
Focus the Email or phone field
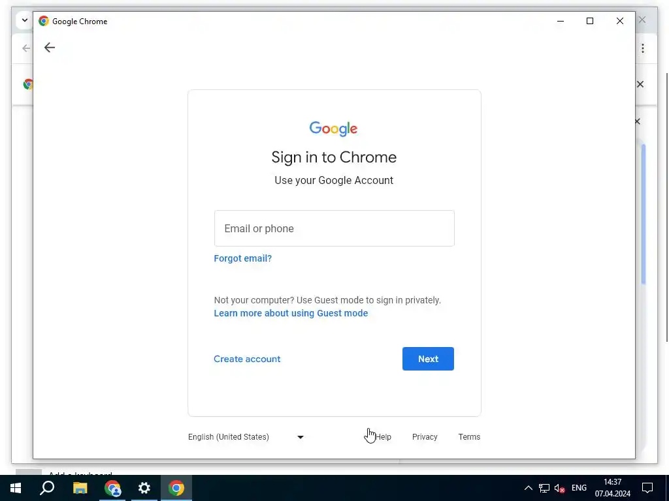[334, 228]
